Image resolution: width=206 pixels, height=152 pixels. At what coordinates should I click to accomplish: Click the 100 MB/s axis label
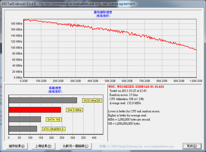coord(16,47)
